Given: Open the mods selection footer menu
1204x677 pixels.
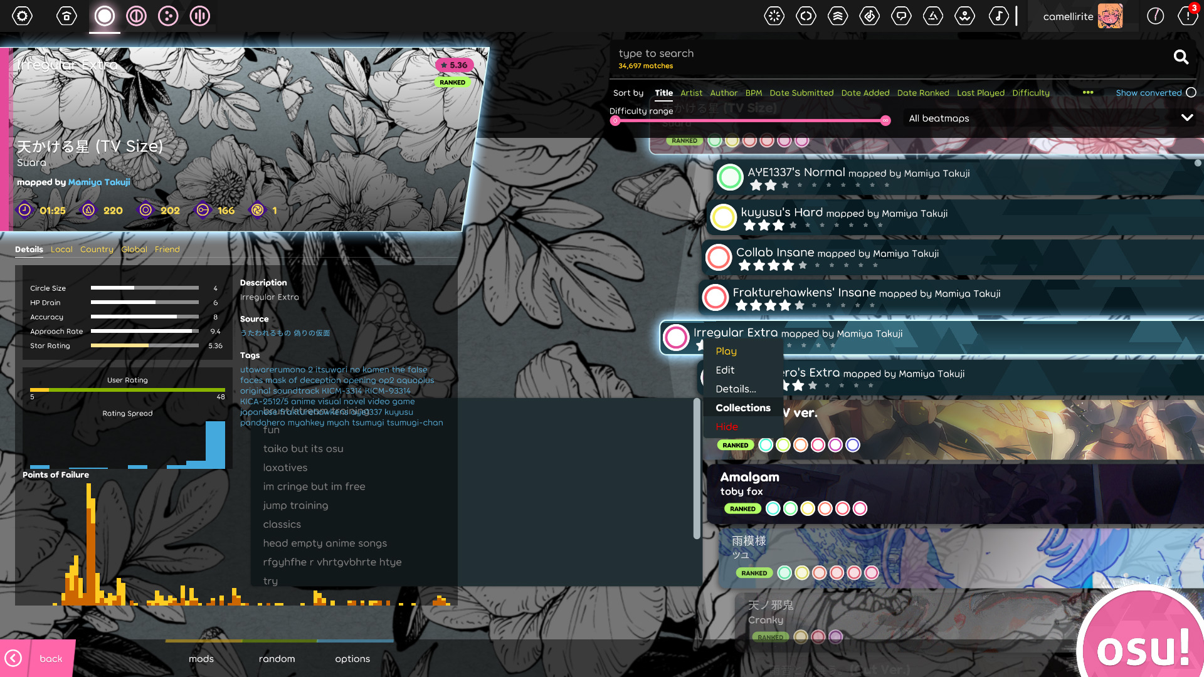Looking at the screenshot, I should [201, 659].
